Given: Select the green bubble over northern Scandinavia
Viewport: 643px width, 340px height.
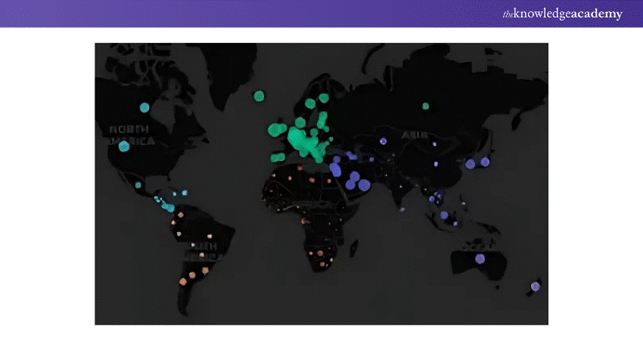Looking at the screenshot, I should pyautogui.click(x=324, y=98).
